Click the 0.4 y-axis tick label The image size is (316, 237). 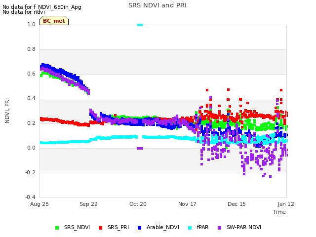[31, 99]
